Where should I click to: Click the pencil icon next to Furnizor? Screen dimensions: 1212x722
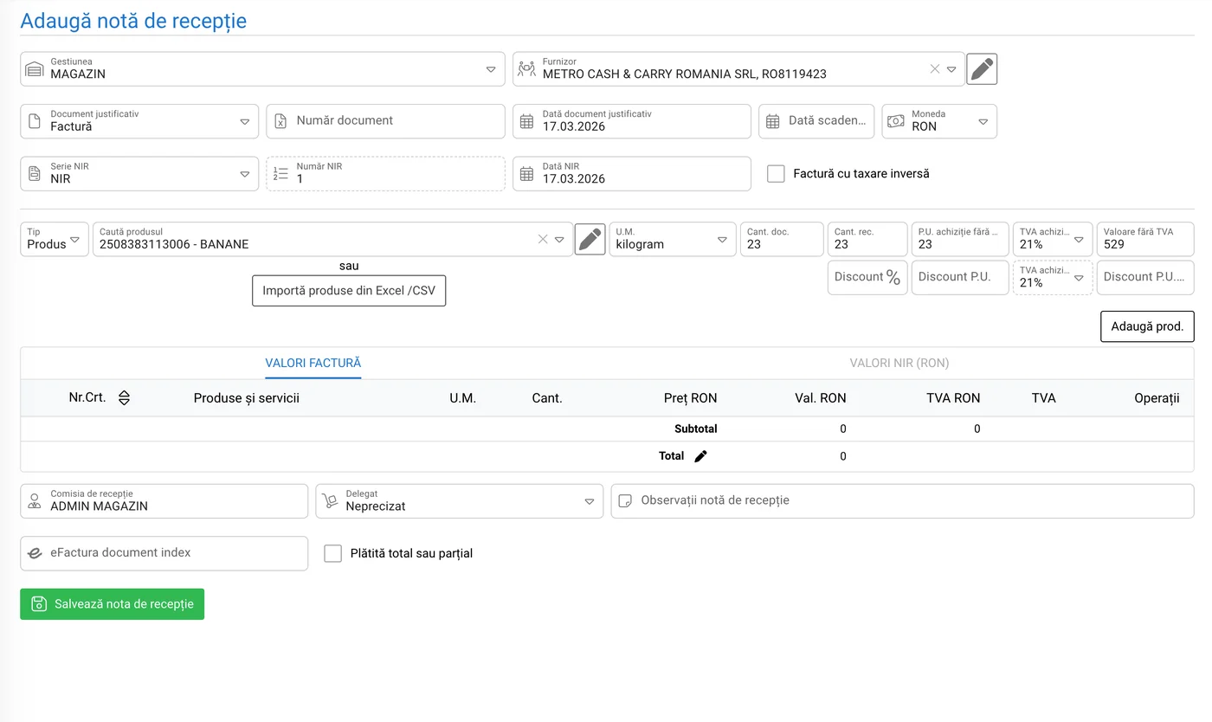981,69
